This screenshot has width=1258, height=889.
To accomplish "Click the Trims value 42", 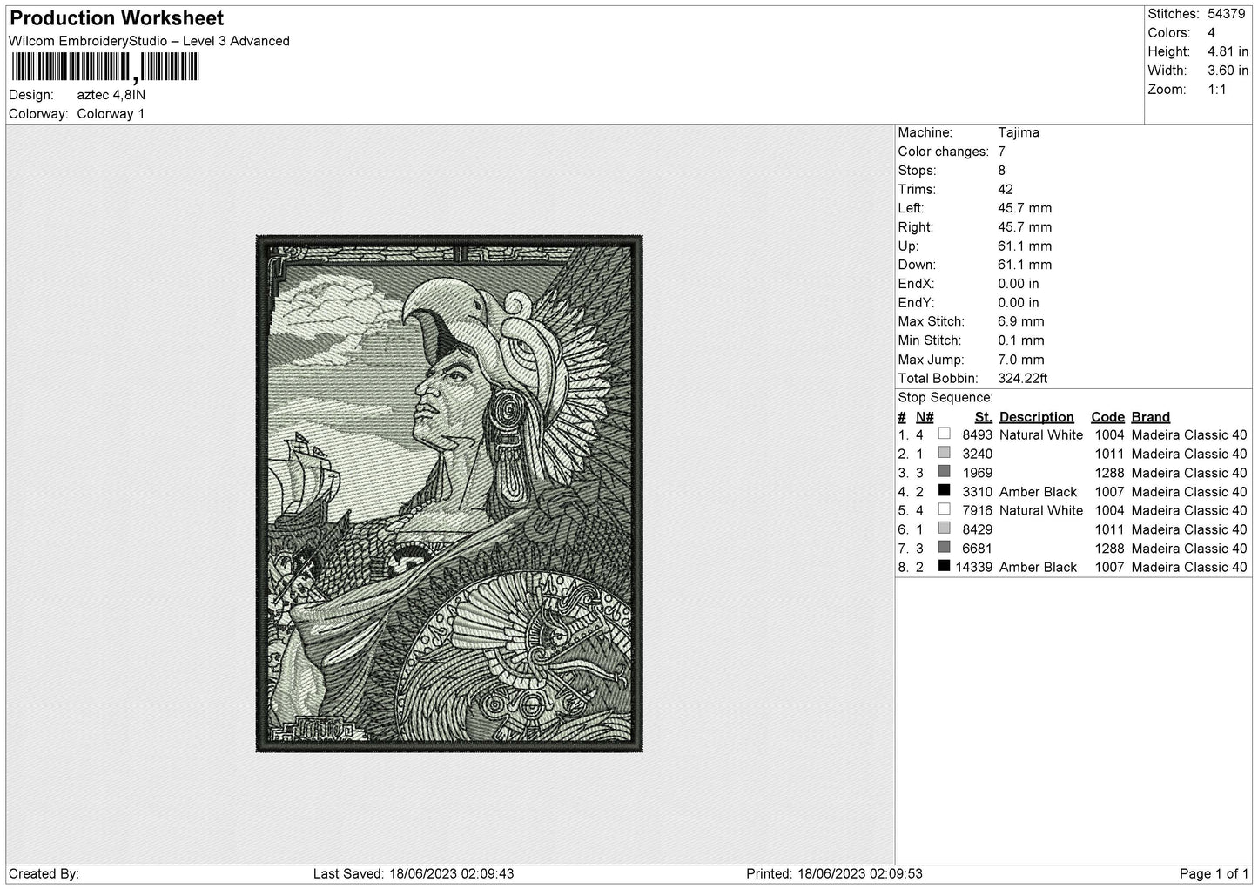I will 1006,190.
